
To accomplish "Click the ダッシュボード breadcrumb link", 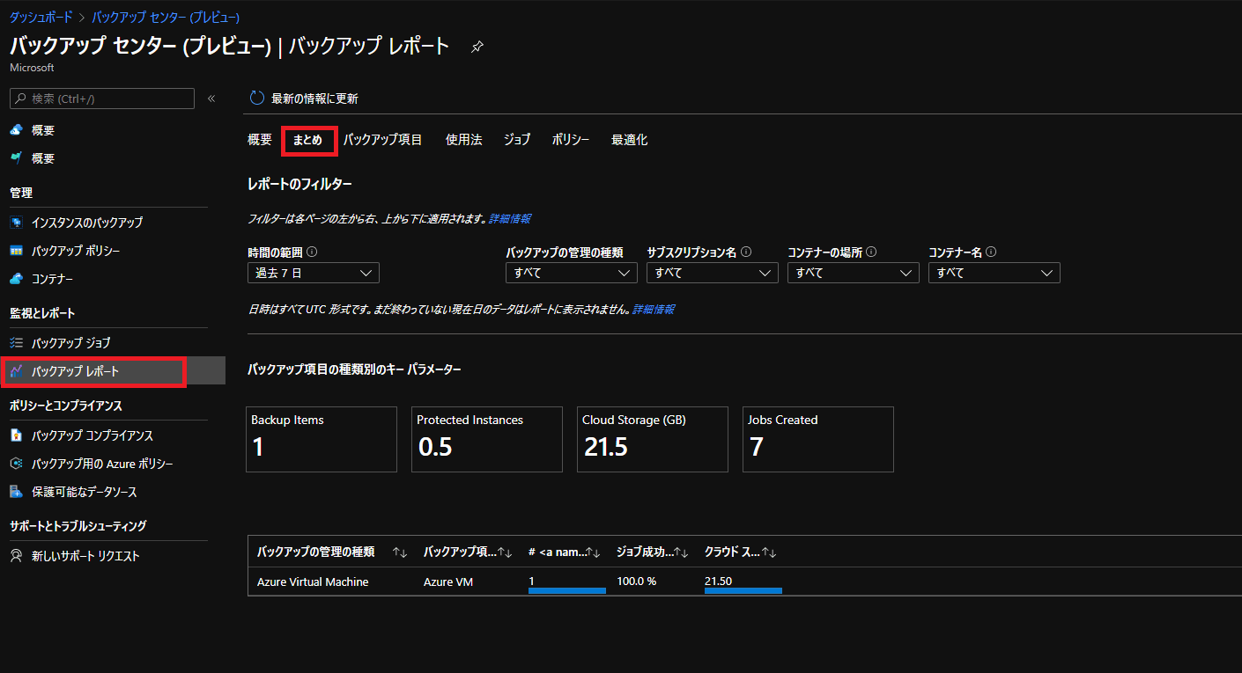I will (x=41, y=17).
